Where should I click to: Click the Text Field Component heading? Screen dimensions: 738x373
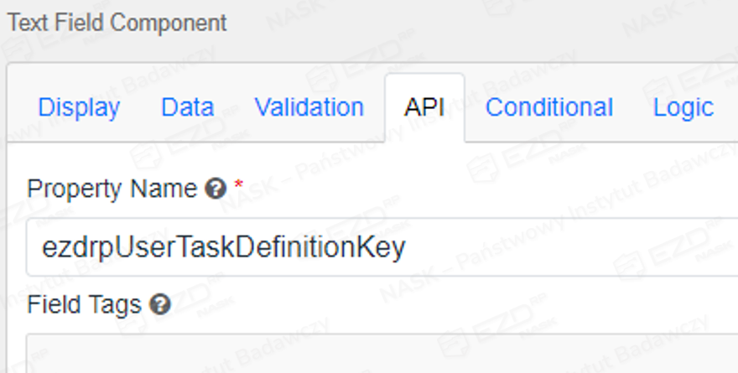(117, 23)
